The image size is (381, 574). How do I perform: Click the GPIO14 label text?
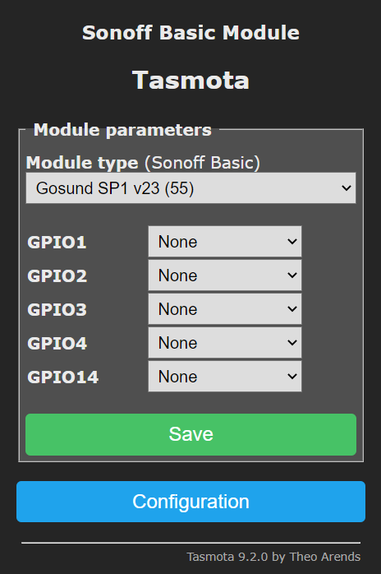(x=63, y=377)
